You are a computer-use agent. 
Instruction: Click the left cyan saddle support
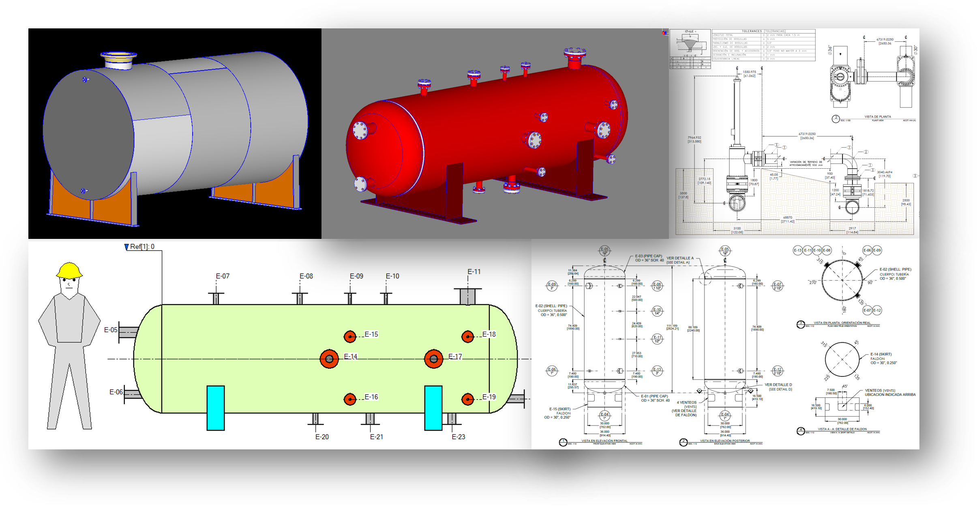point(215,408)
